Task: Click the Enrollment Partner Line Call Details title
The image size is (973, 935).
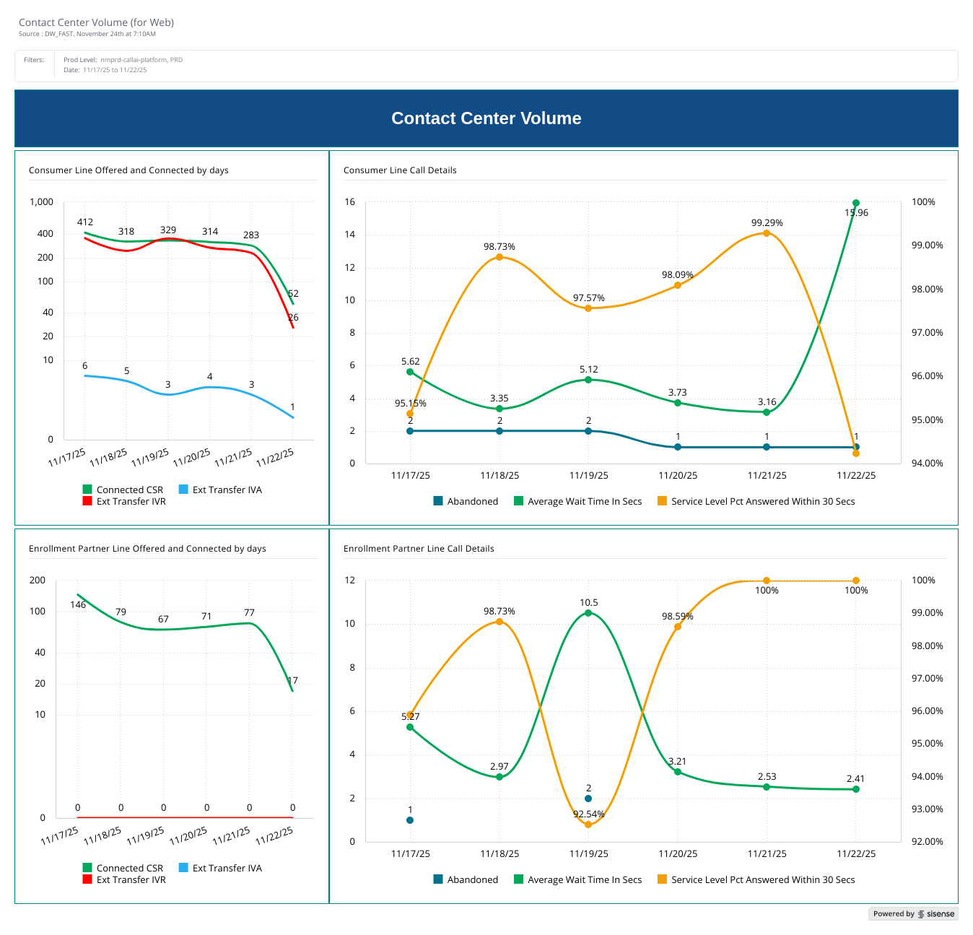Action: (419, 549)
